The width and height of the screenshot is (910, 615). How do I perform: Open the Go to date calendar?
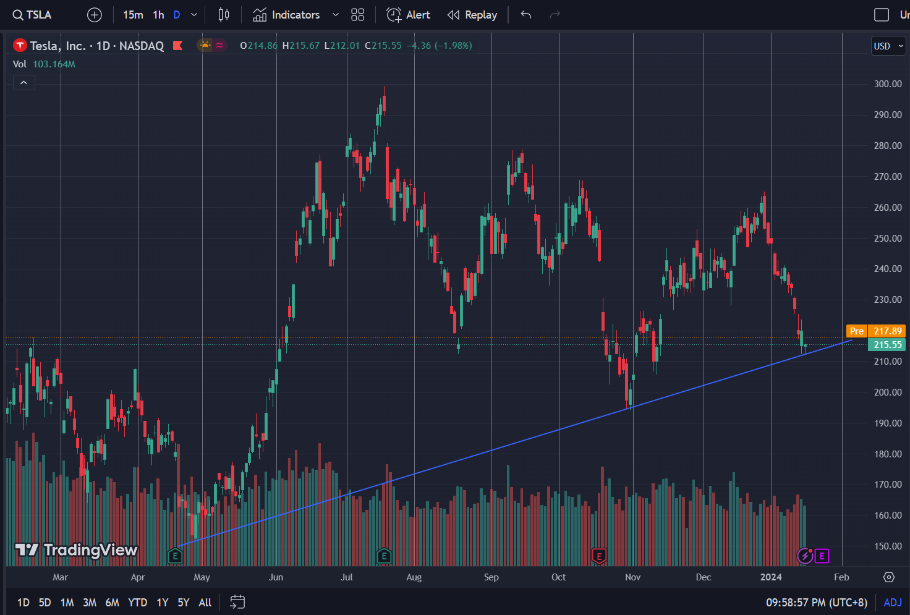coord(237,602)
